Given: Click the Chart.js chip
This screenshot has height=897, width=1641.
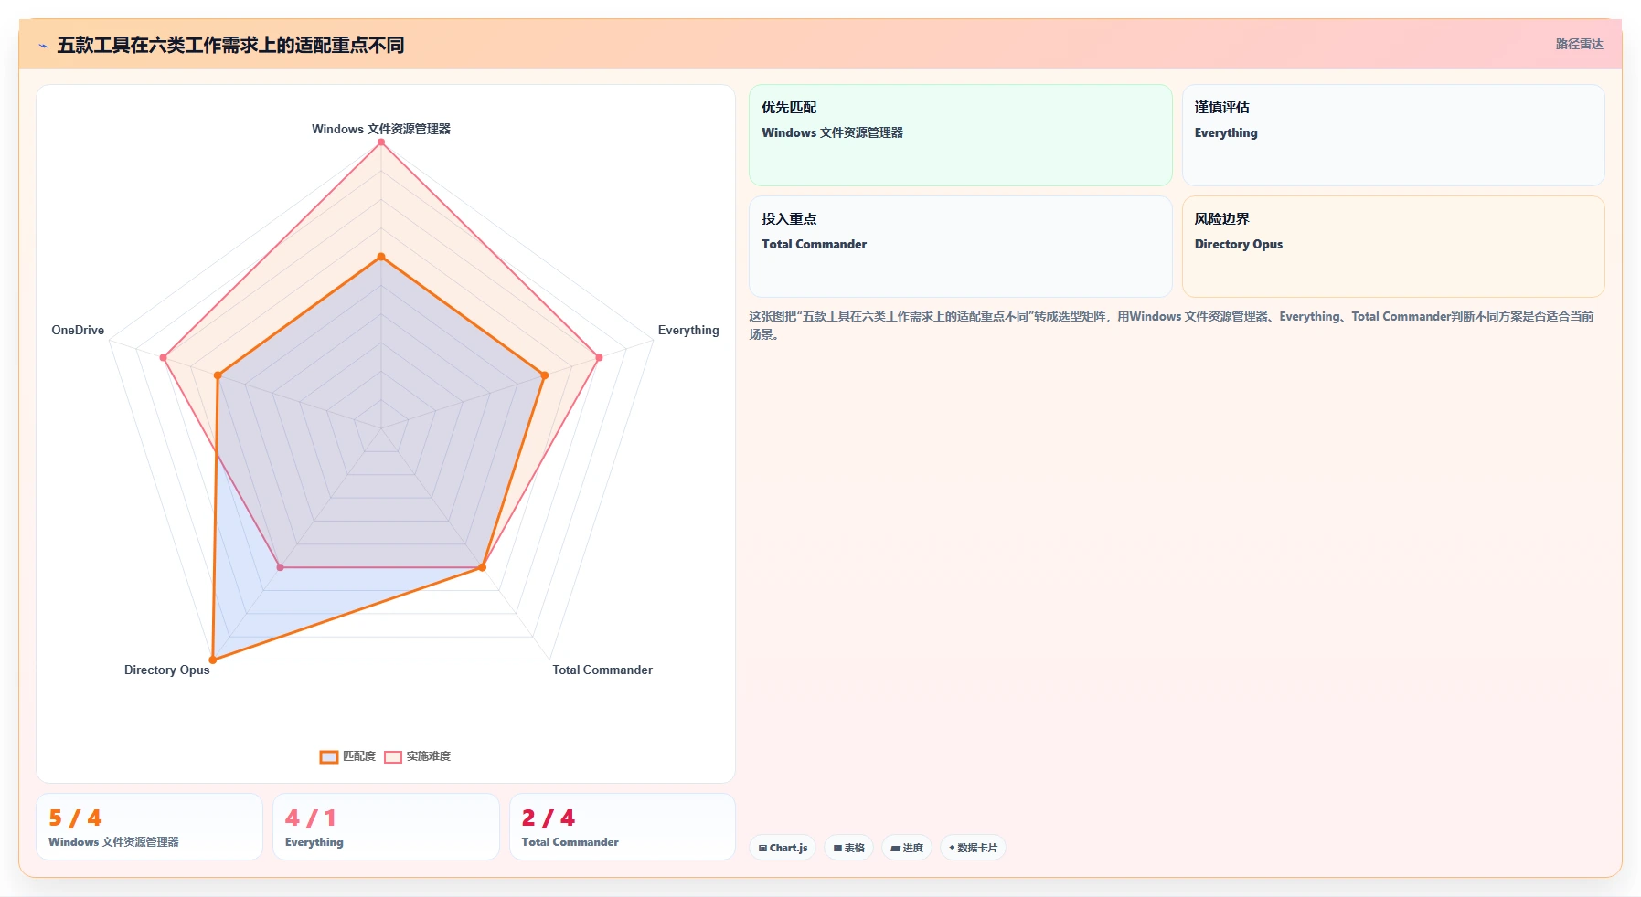Looking at the screenshot, I should pos(783,848).
